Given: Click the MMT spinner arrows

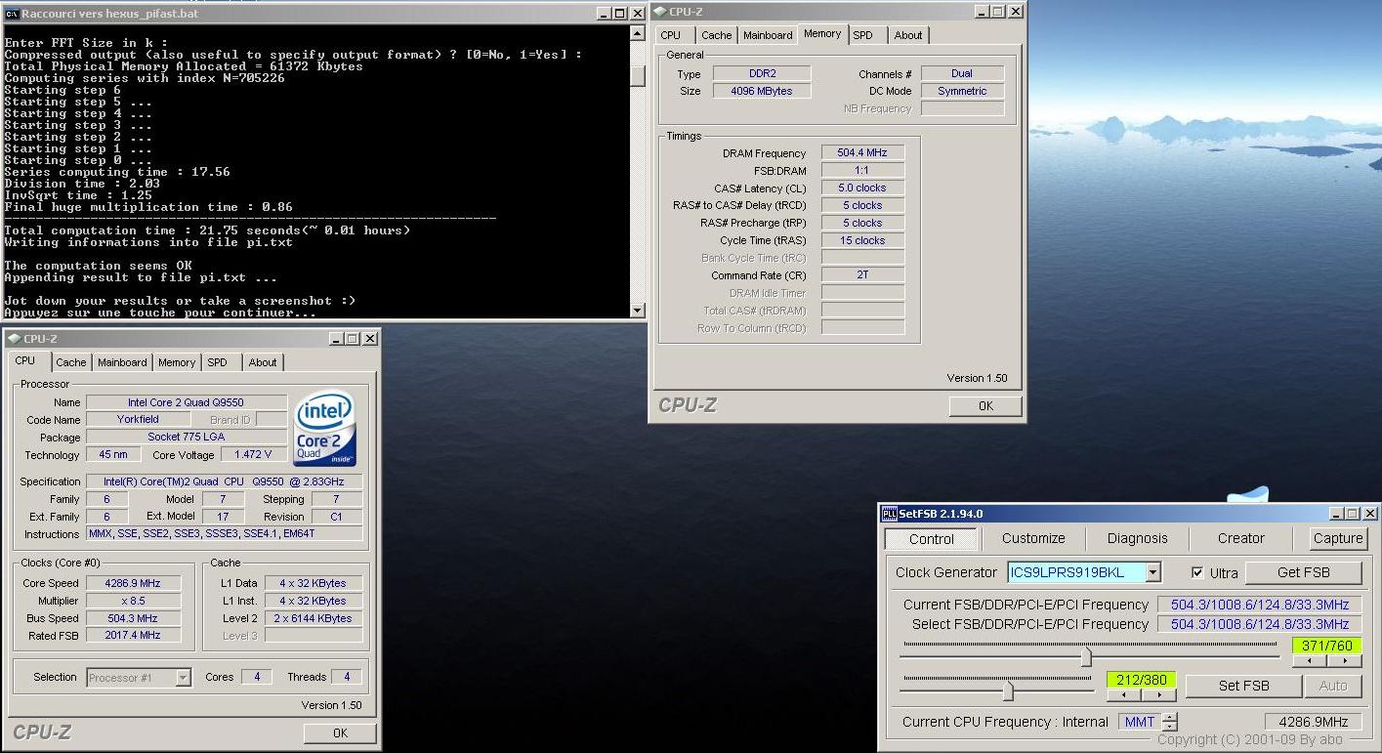Looking at the screenshot, I should [1170, 722].
